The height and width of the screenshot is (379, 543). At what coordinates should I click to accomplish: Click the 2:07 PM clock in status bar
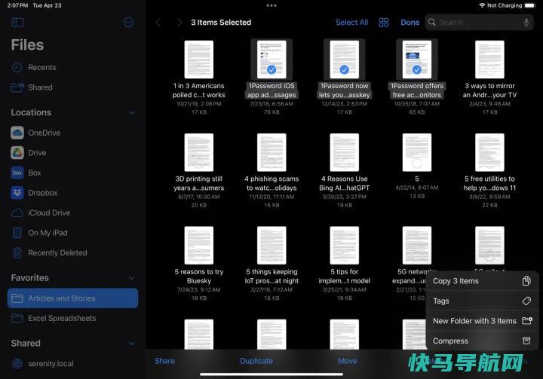[17, 5]
